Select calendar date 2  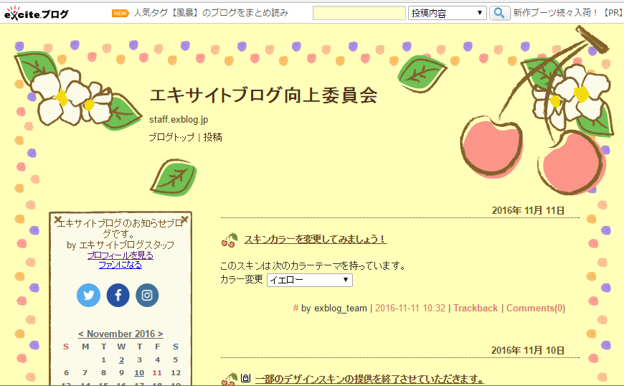click(121, 360)
